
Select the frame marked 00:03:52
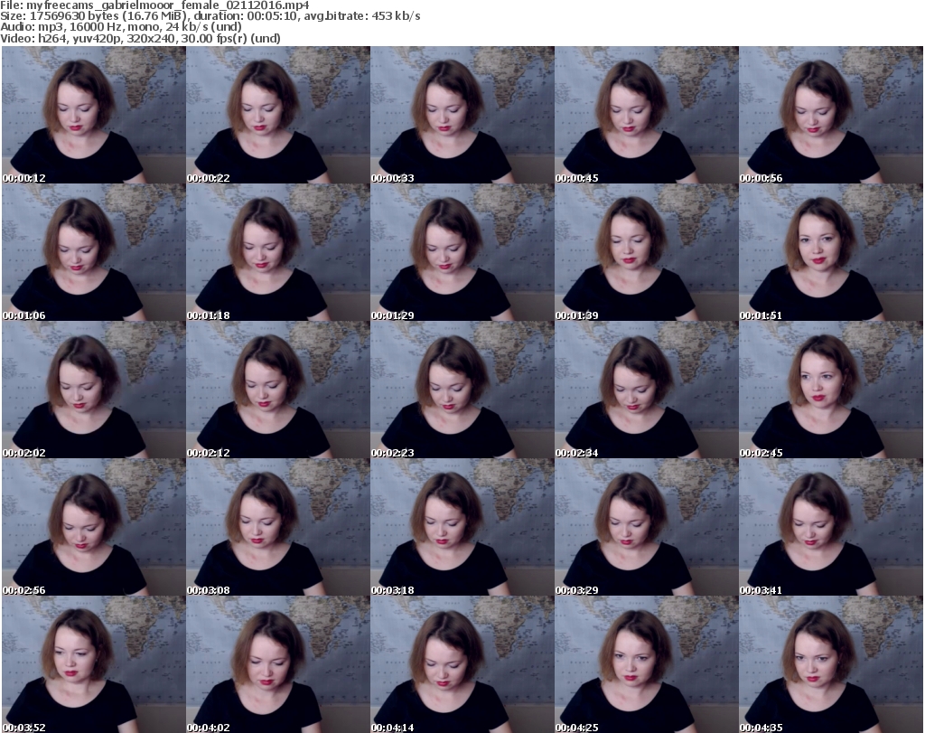tap(93, 664)
